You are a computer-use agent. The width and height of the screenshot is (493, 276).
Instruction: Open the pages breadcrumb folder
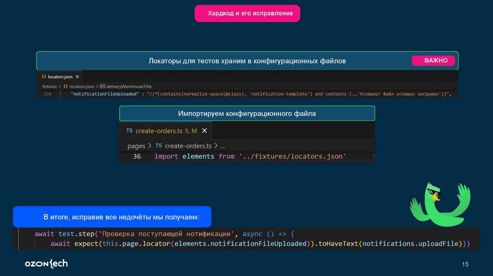[136, 146]
